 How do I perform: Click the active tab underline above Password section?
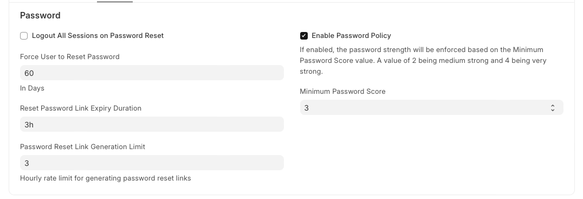(114, 2)
